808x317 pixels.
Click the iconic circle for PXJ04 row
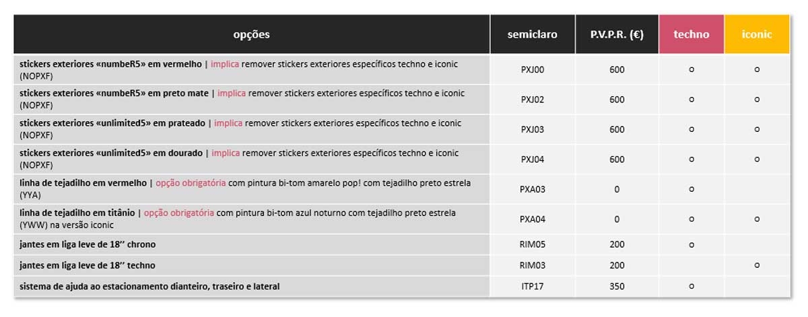tap(757, 160)
